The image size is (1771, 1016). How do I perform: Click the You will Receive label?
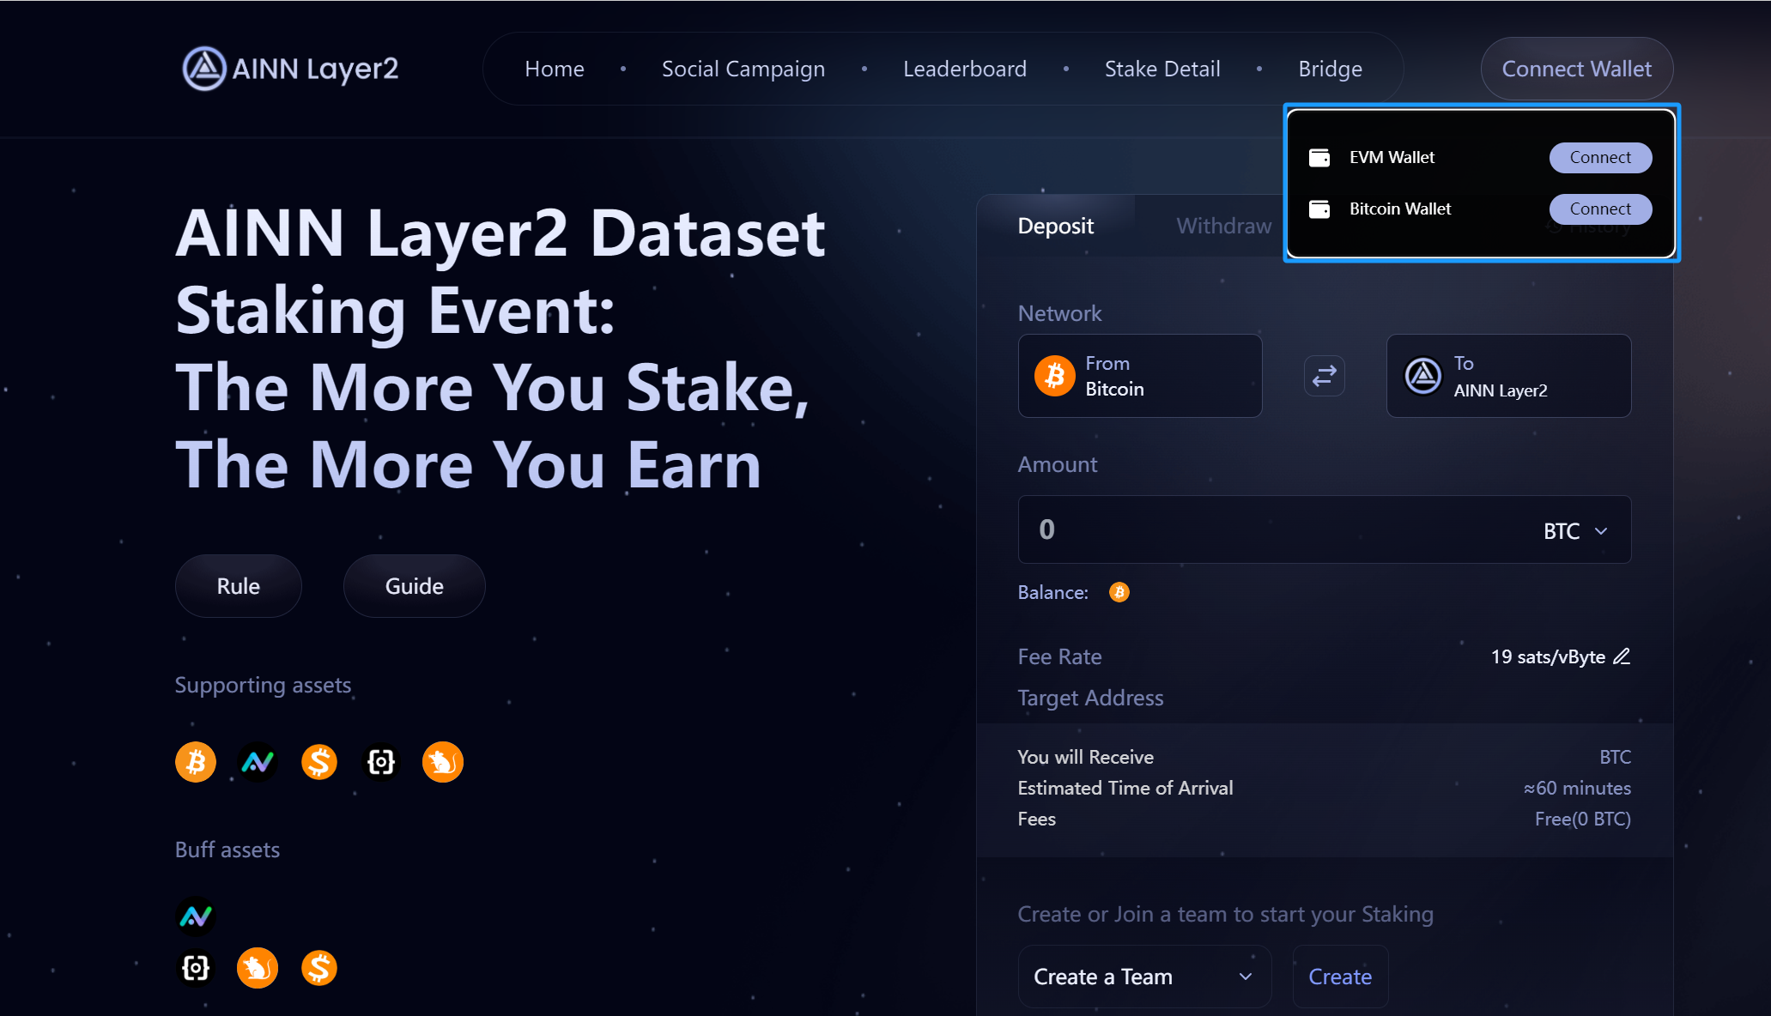(x=1085, y=757)
